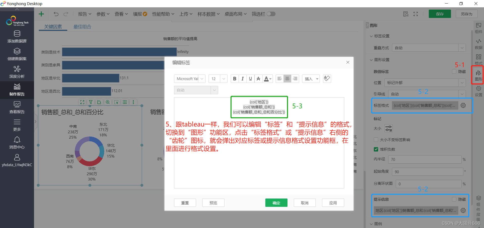
Task: Click the 应用 apply button
Action: pyautogui.click(x=333, y=203)
